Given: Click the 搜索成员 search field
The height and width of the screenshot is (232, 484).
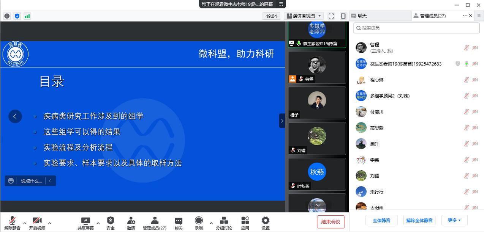Looking at the screenshot, I should click(x=416, y=28).
